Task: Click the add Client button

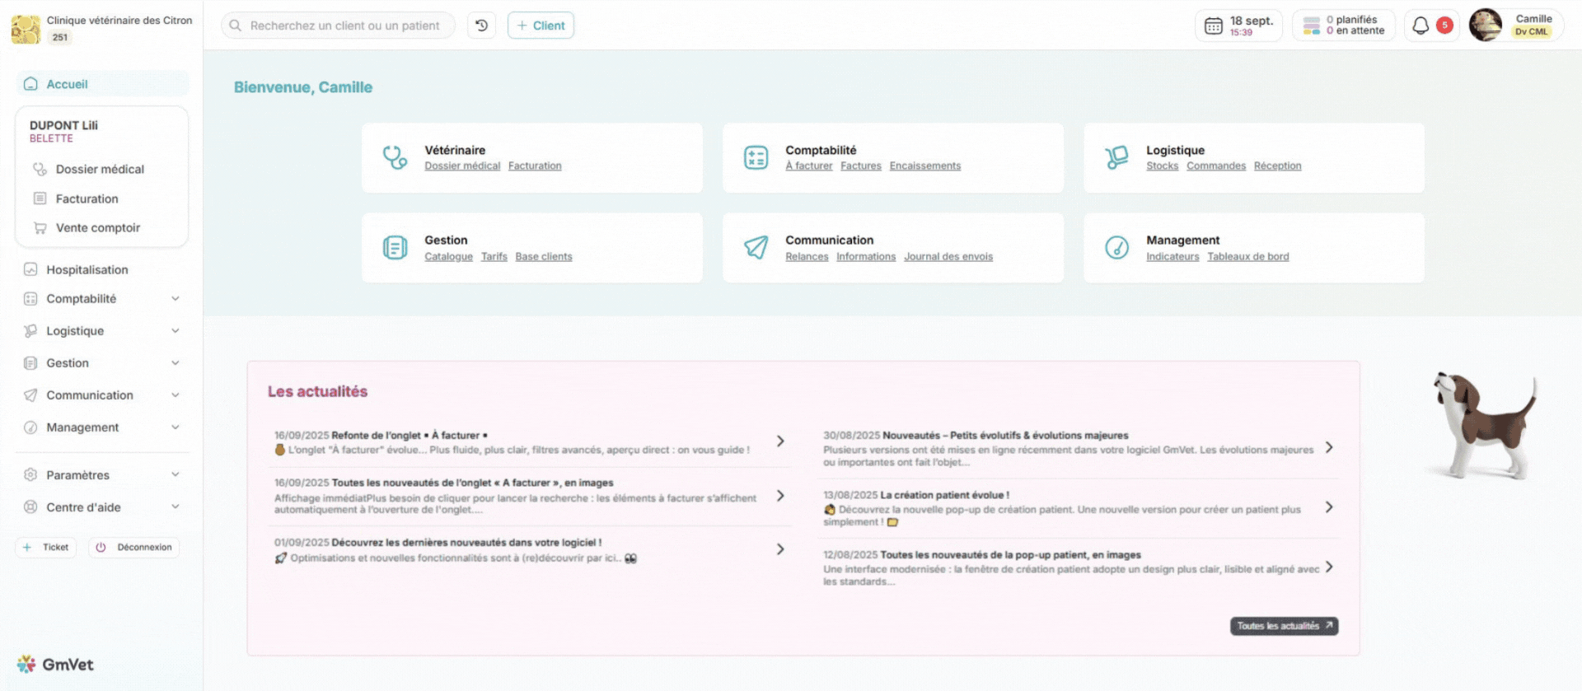Action: tap(541, 26)
